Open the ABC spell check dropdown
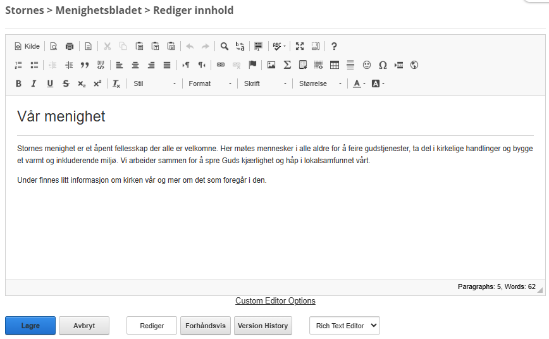This screenshot has width=549, height=339. click(x=280, y=46)
